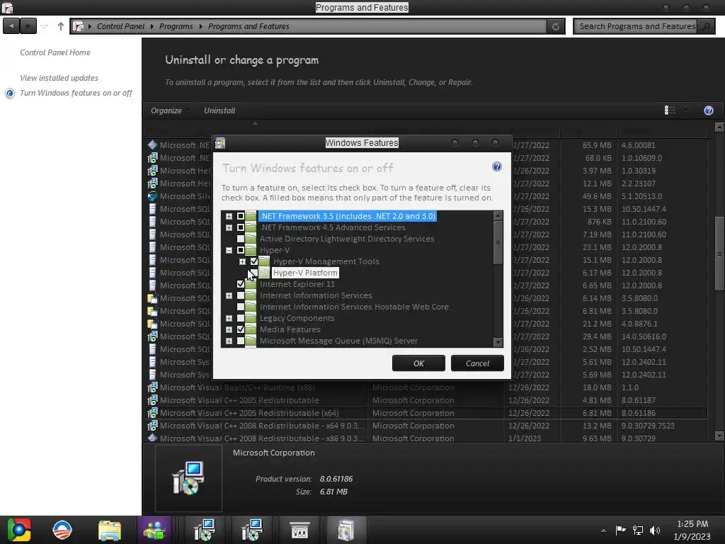Select Microsoft Visual C++ 2005 Redistributable (x64) row
Viewport: 725px width, 544px height.
click(x=426, y=413)
